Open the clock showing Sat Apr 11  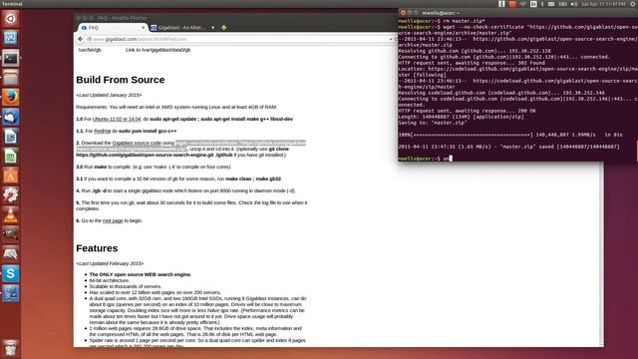click(603, 4)
